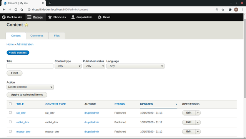This screenshot has height=139, width=246.
Task: Edit the rabbit_dmr content
Action: [189, 122]
